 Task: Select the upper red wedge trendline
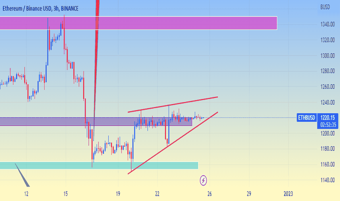[x=173, y=105]
